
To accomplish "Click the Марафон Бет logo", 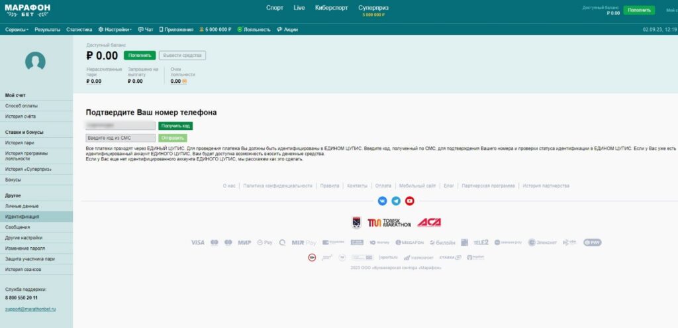I will [x=27, y=11].
